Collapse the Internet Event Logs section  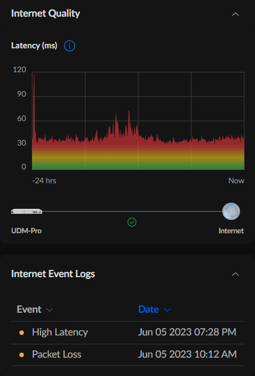pyautogui.click(x=236, y=274)
